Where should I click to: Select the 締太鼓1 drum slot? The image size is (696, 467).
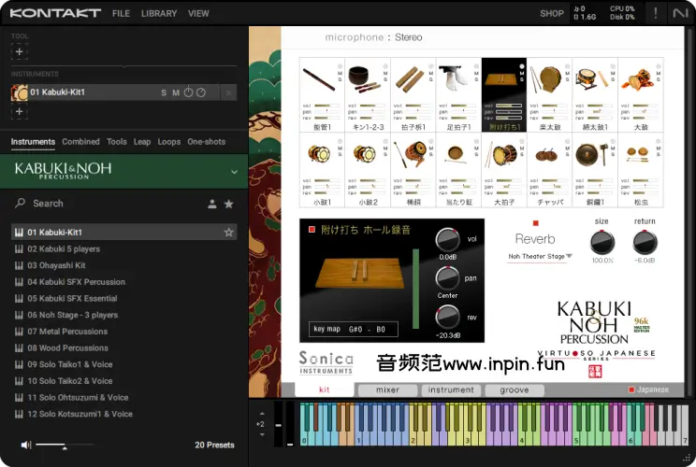point(595,94)
